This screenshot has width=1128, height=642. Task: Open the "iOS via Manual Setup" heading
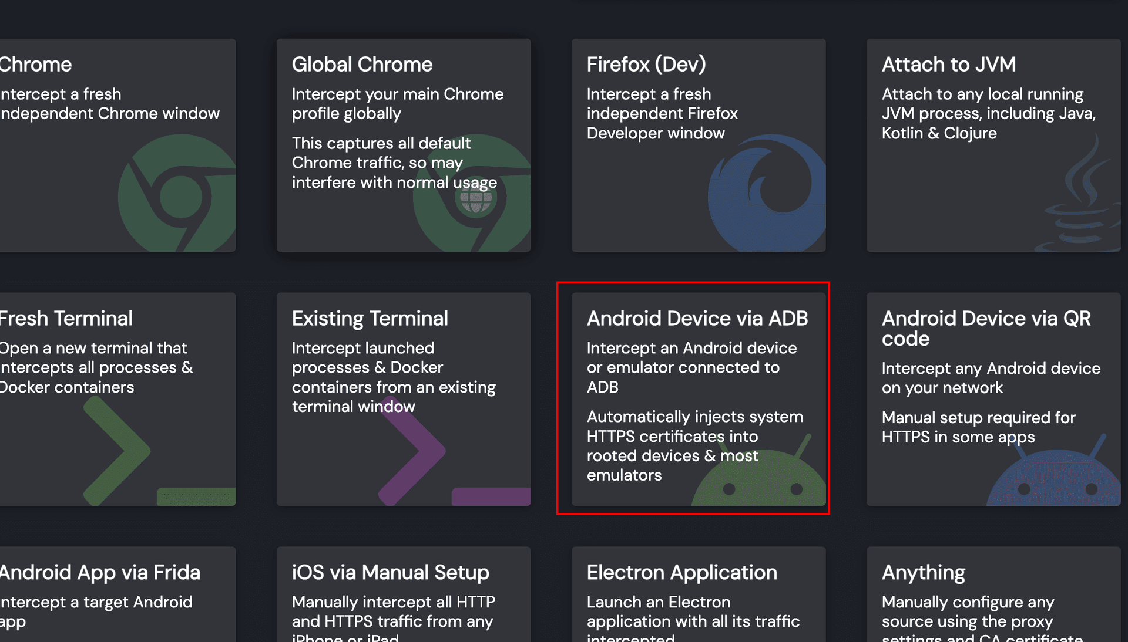point(391,573)
